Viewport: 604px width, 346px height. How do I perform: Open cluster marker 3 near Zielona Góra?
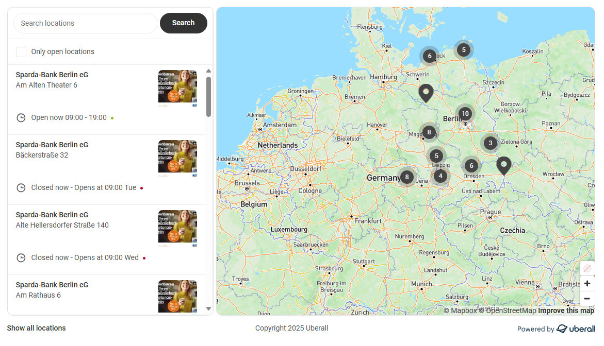click(x=491, y=144)
